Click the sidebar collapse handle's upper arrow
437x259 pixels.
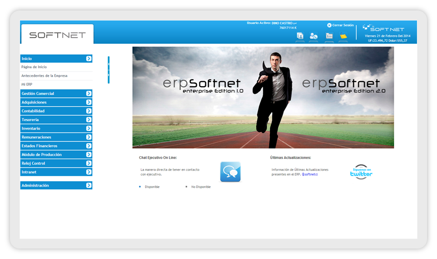coord(109,64)
